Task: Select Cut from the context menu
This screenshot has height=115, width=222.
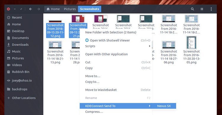Action: point(88,62)
